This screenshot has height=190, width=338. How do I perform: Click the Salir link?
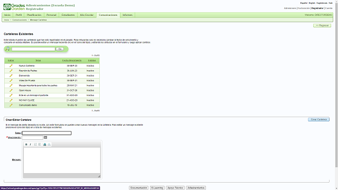point(331,3)
